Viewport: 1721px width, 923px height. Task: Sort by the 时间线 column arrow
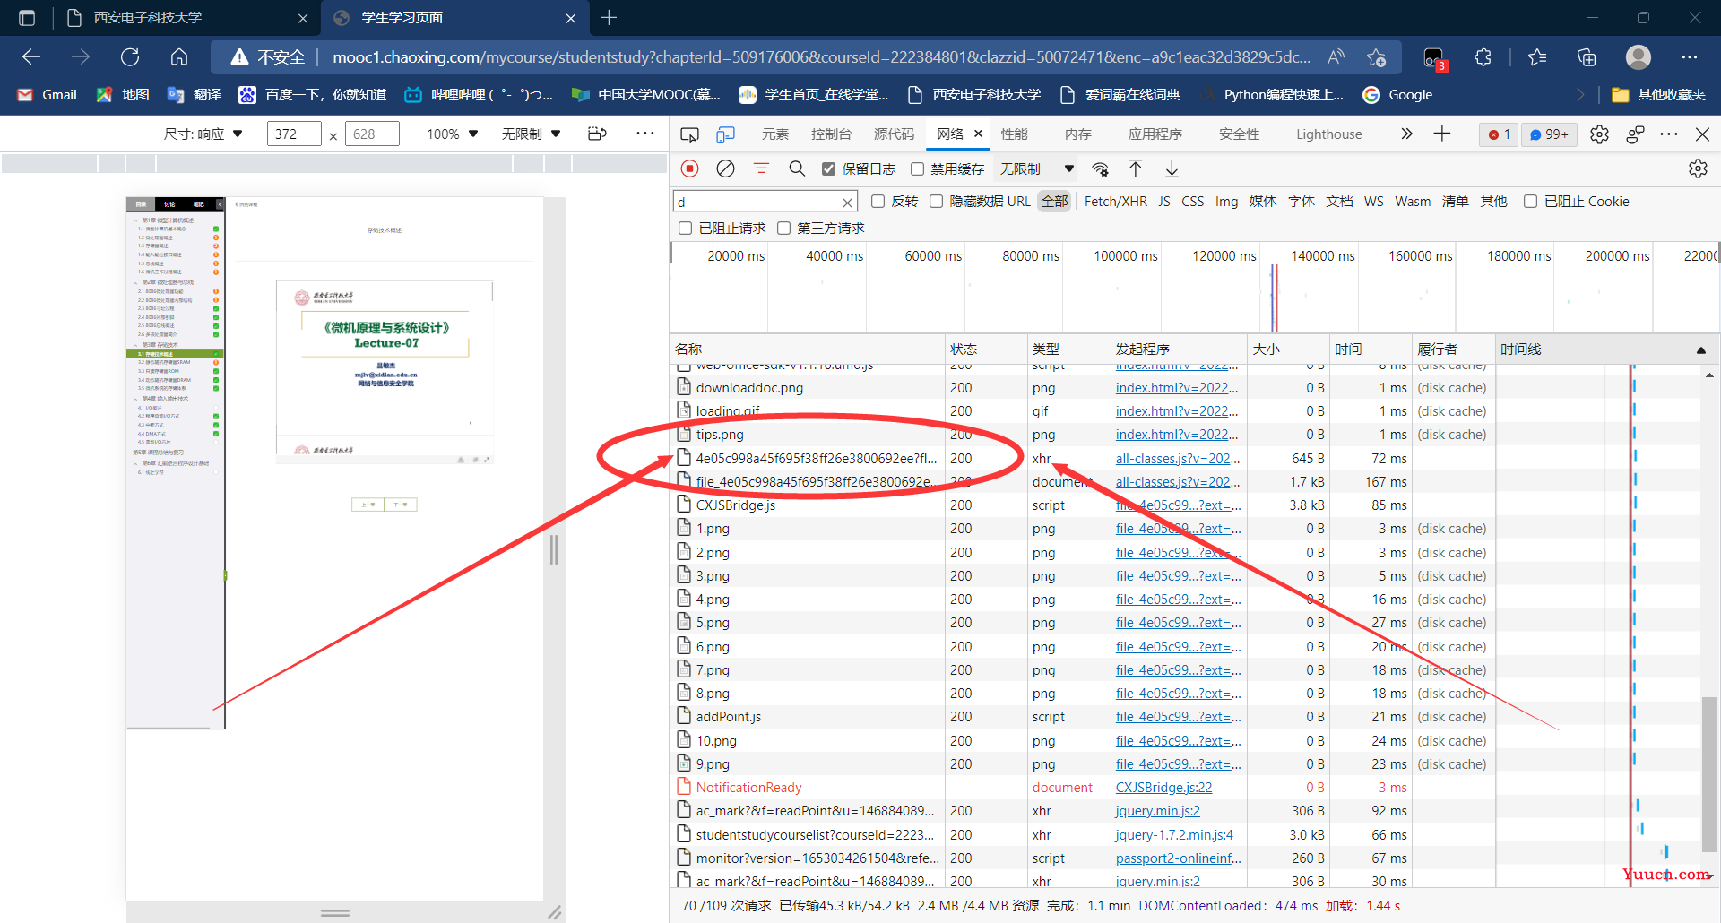[x=1700, y=350]
